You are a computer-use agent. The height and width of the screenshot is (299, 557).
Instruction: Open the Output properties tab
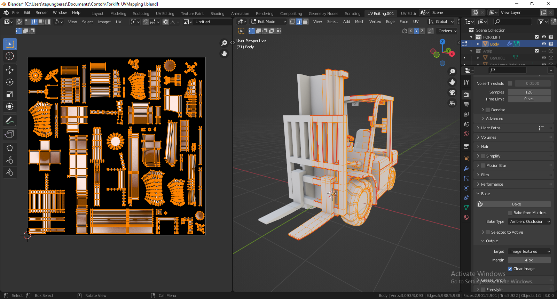pos(466,104)
